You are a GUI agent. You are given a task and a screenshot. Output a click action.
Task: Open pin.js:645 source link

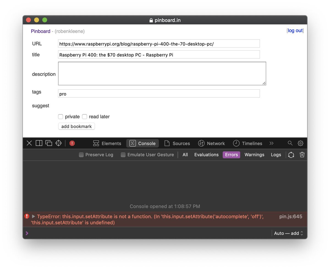(x=291, y=216)
